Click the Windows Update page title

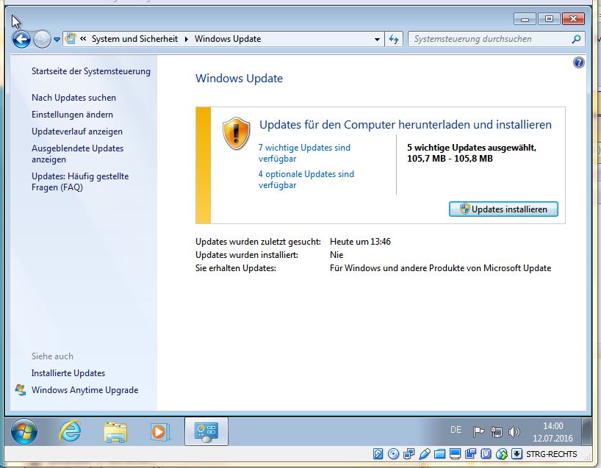point(240,78)
